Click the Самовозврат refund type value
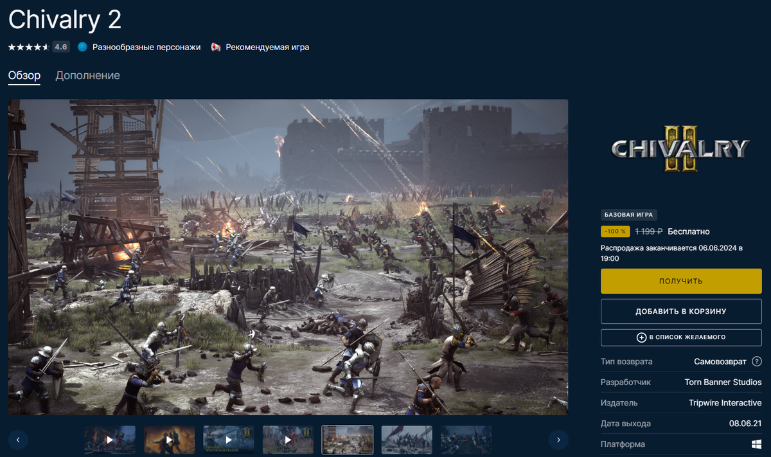 point(720,361)
